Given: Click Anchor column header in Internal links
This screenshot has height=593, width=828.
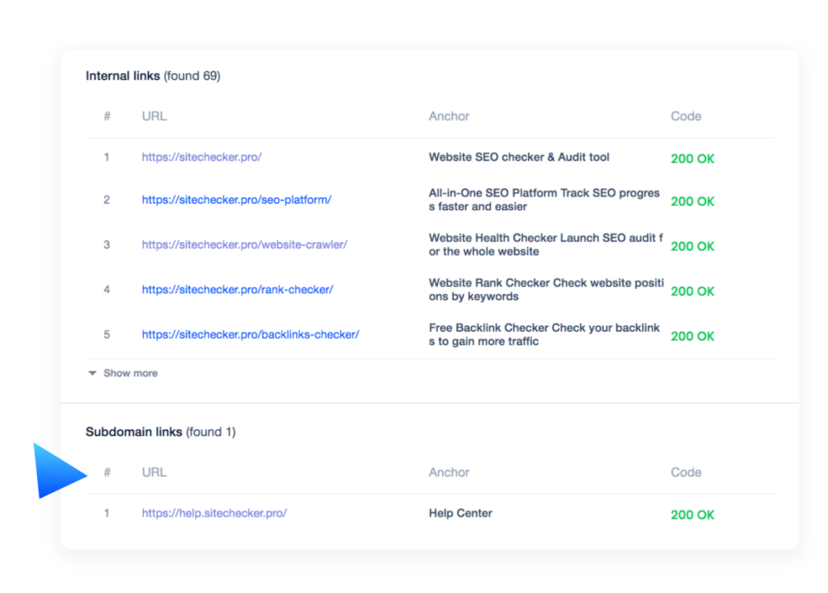Looking at the screenshot, I should point(449,116).
